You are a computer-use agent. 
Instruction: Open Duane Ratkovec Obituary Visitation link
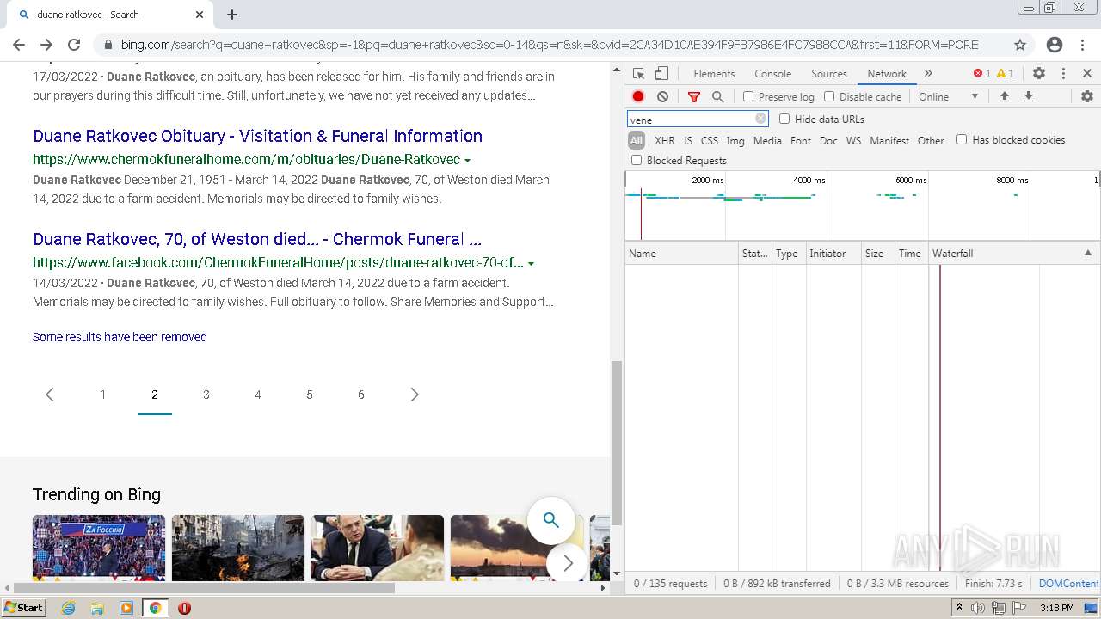257,136
